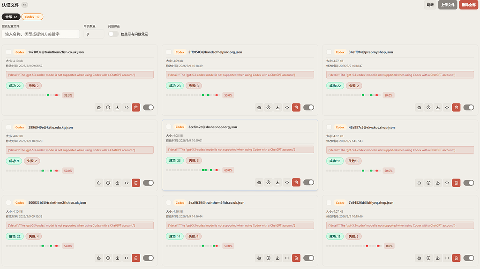Click the 上传文件 upload button
Viewport: 480px width, 269px height.
[x=448, y=5]
